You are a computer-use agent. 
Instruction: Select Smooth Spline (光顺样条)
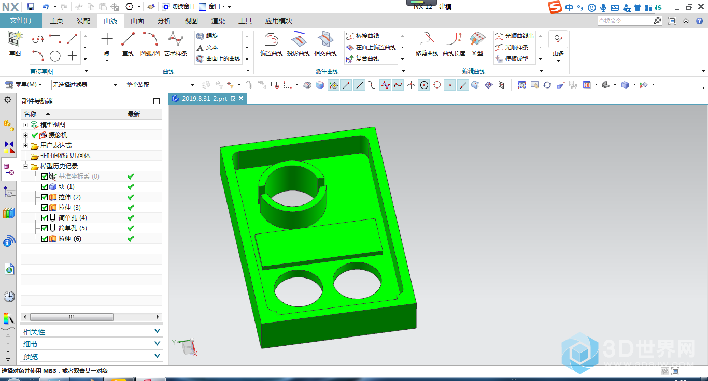tap(512, 47)
